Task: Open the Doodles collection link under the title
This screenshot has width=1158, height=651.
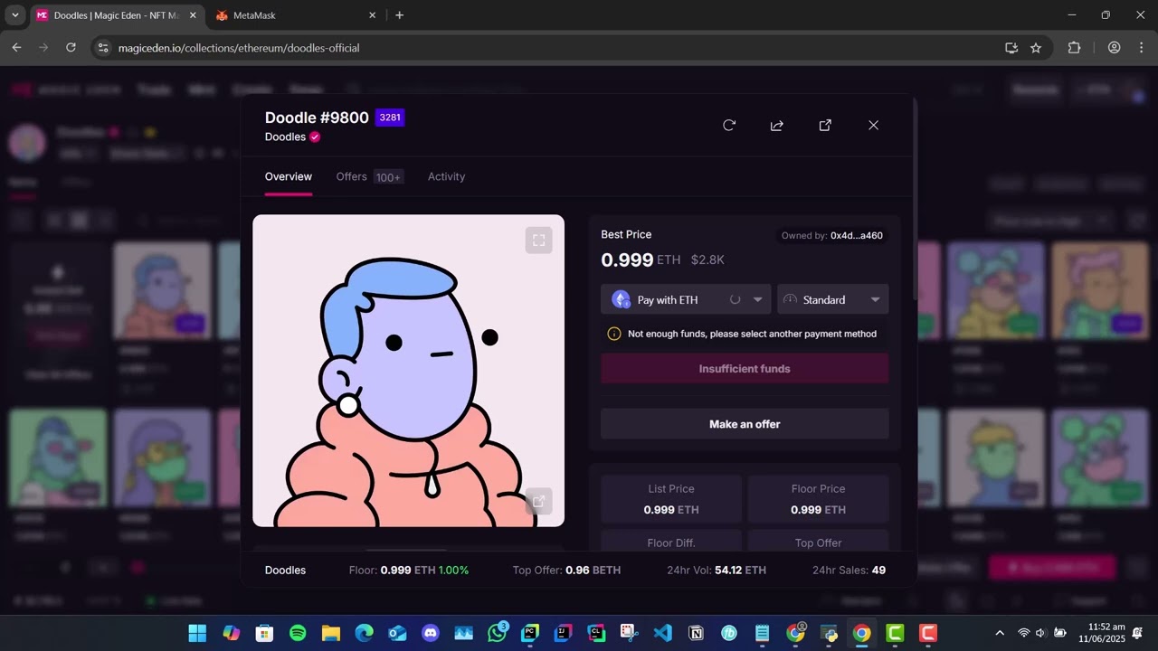Action: tap(285, 137)
